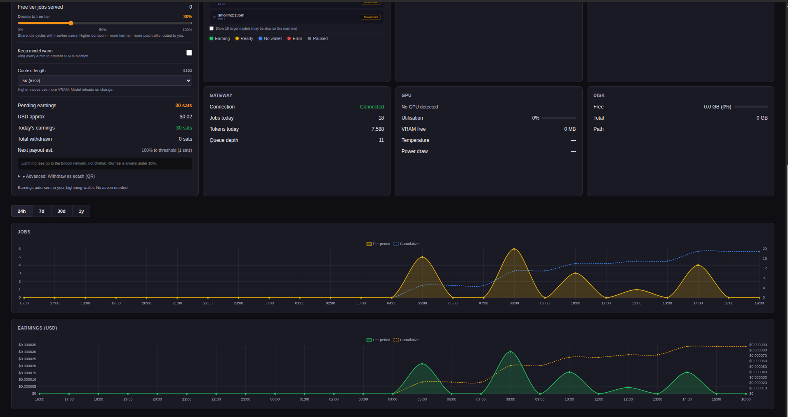Screen dimensions: 788x417
Task: Click the gray Paused status dot
Action: coord(309,38)
